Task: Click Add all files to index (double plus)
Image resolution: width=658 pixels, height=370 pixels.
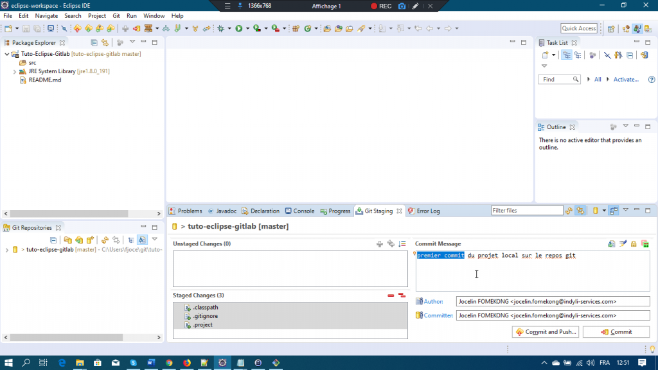Action: [391, 243]
